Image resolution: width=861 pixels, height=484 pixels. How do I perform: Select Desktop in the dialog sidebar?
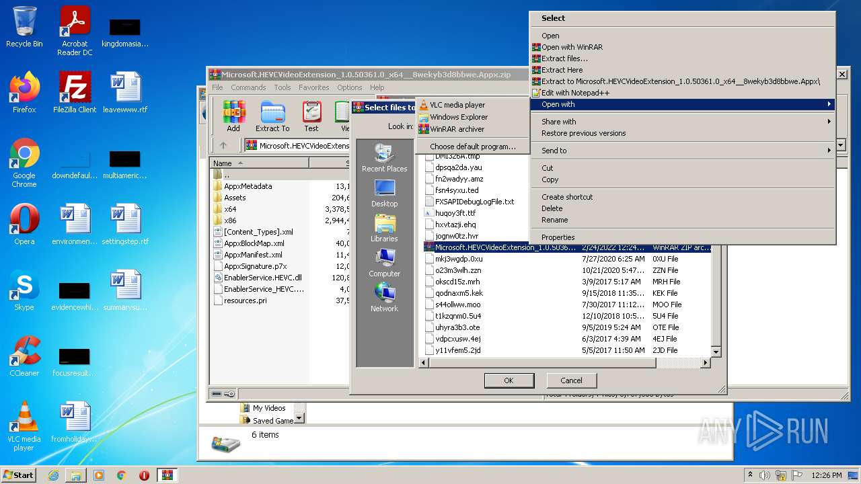[x=384, y=193]
